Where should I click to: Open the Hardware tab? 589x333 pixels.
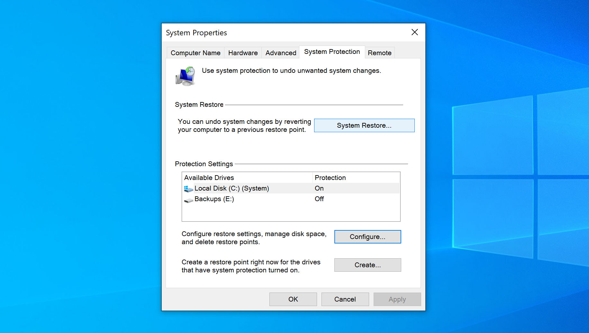(243, 53)
